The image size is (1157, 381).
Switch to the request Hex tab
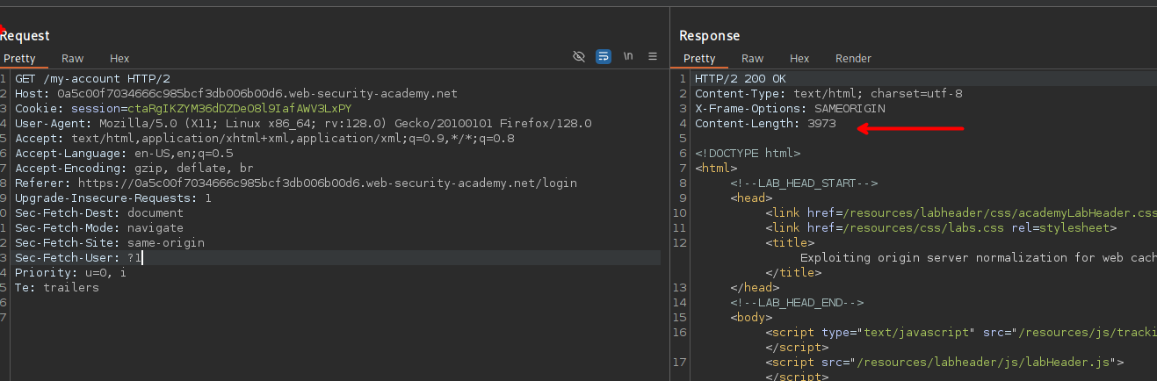point(119,59)
